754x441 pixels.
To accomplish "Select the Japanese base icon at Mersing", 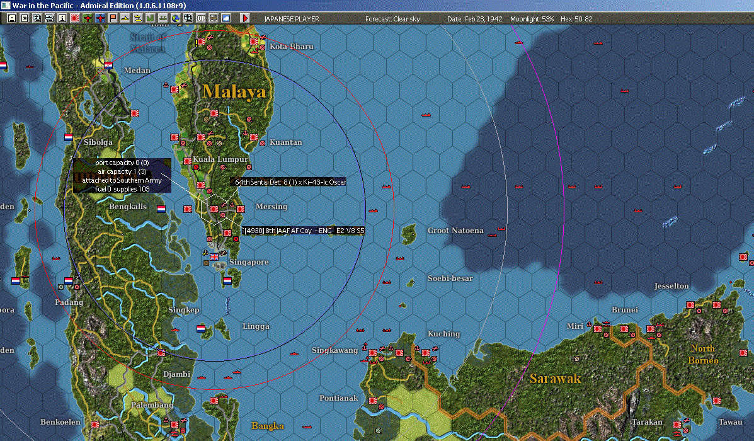I will tap(241, 209).
